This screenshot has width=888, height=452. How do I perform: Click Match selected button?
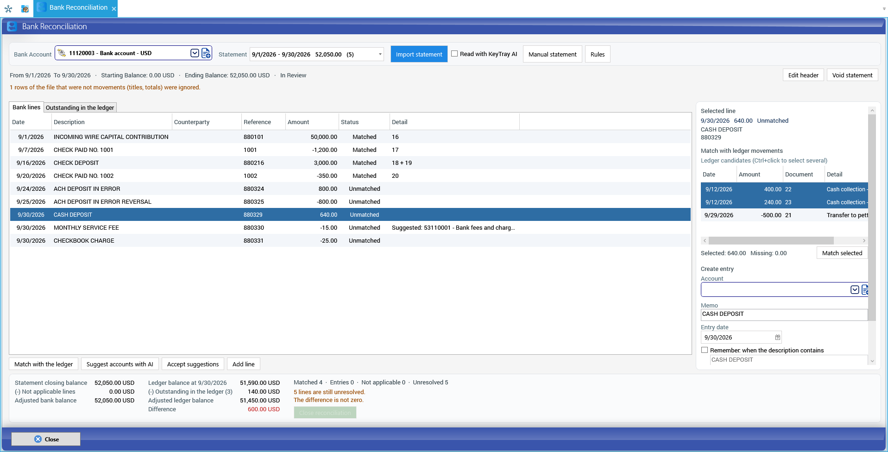point(842,253)
